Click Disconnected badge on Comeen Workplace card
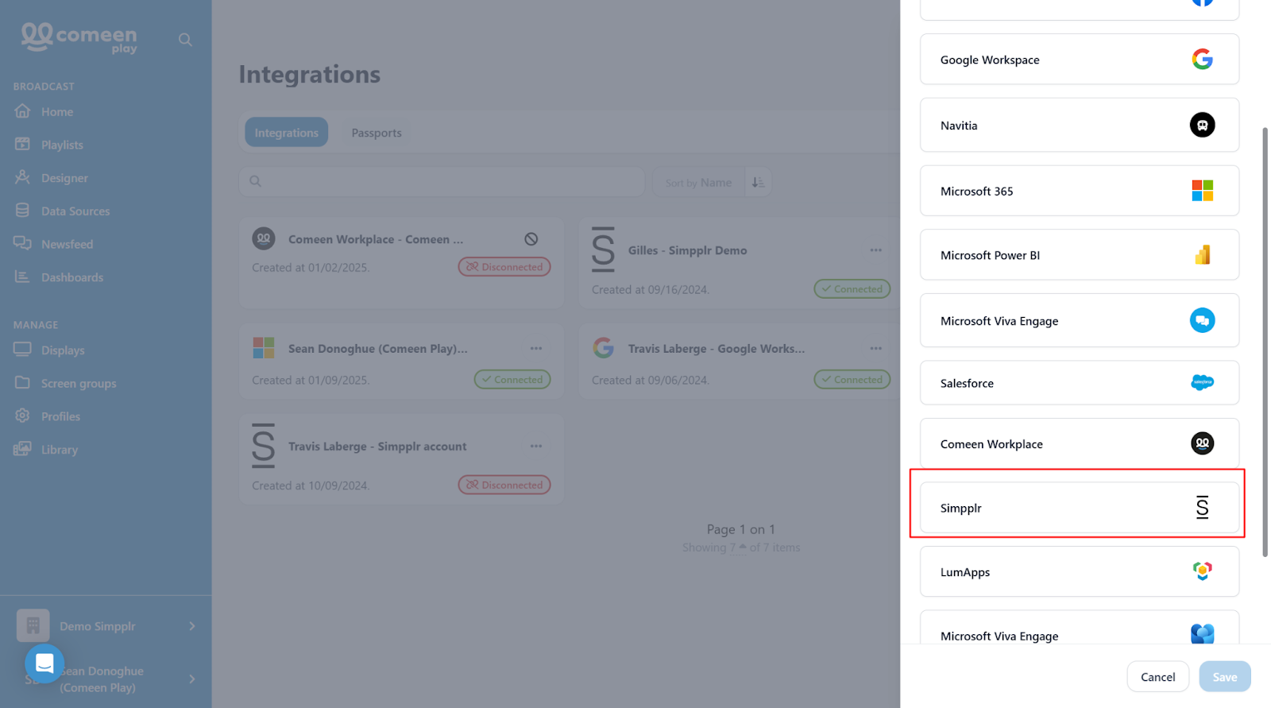 click(504, 267)
